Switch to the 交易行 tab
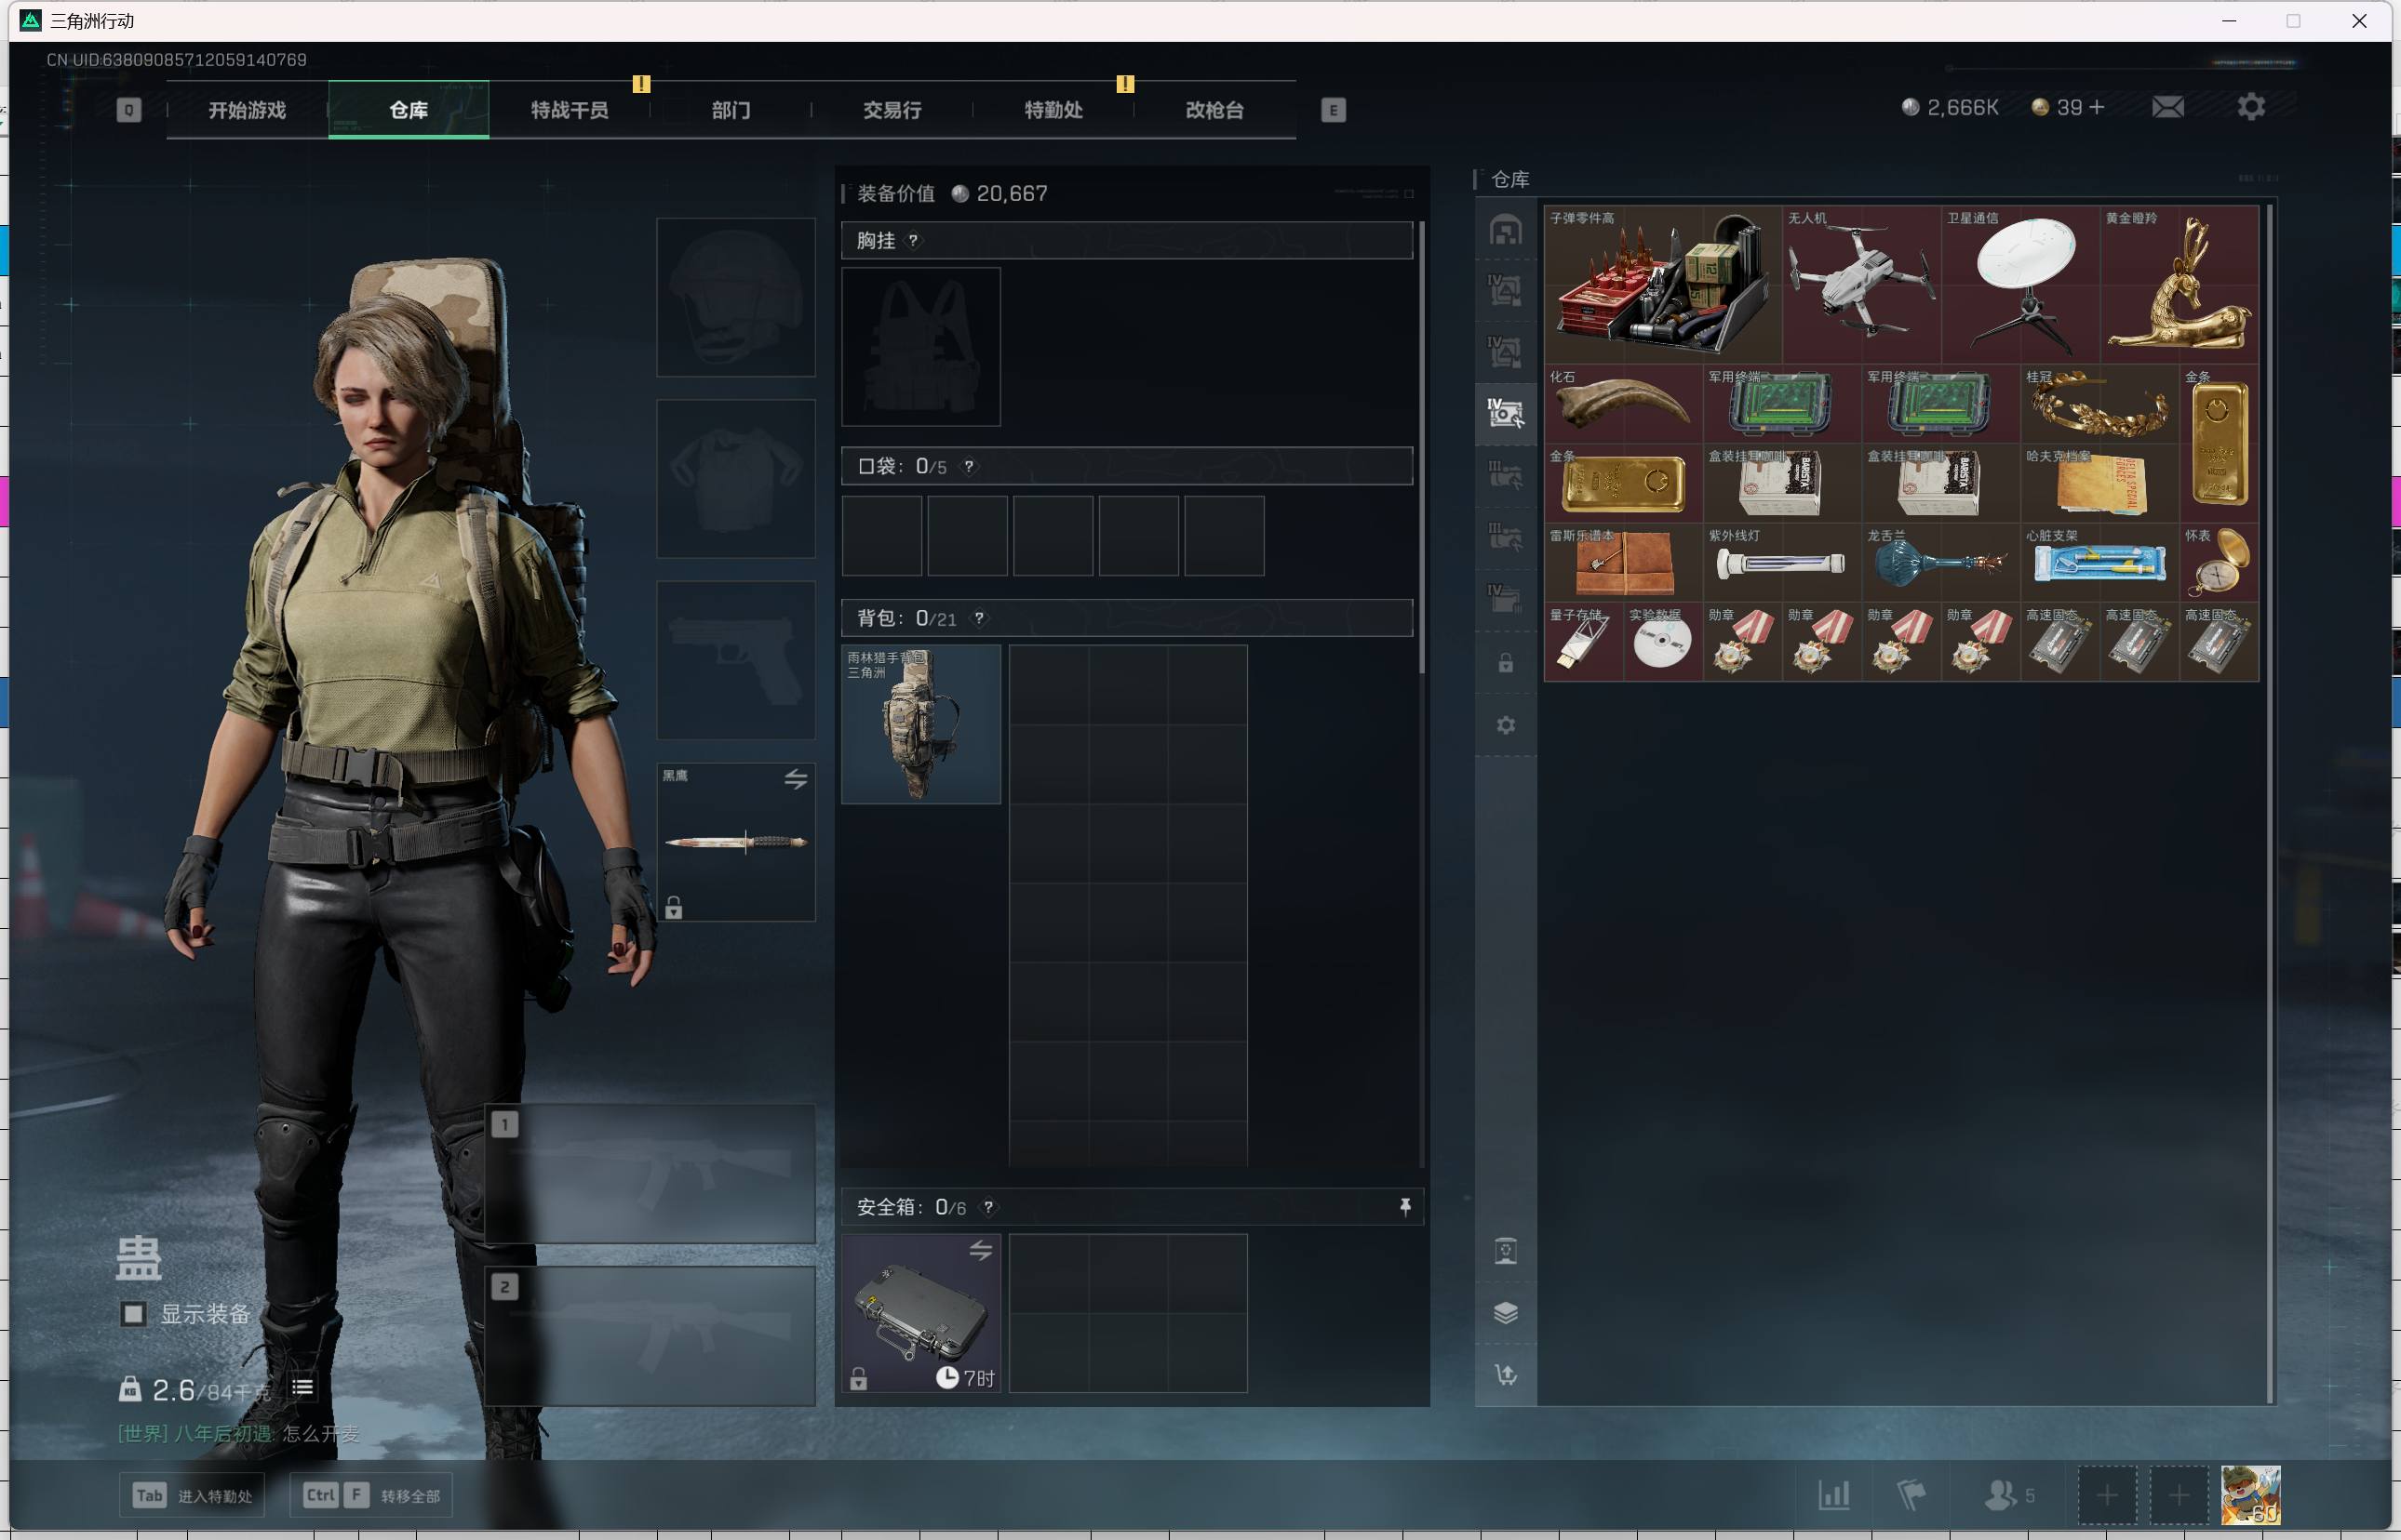This screenshot has height=1540, width=2401. (x=892, y=110)
